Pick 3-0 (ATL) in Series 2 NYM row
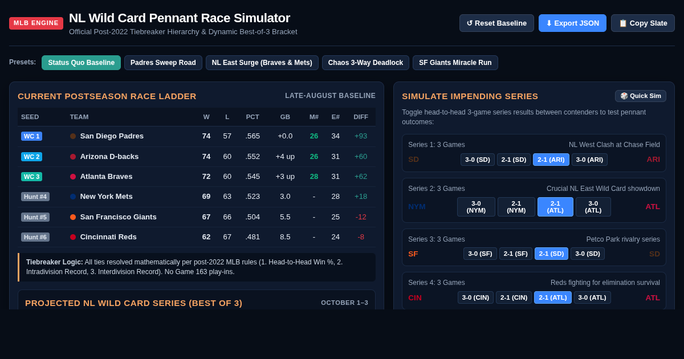 pos(593,207)
